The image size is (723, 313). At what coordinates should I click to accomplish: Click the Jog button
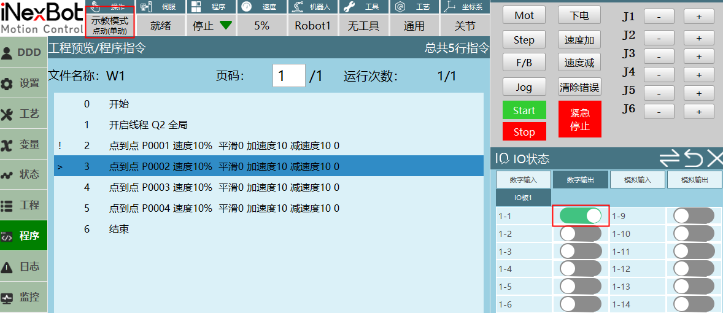coord(524,87)
